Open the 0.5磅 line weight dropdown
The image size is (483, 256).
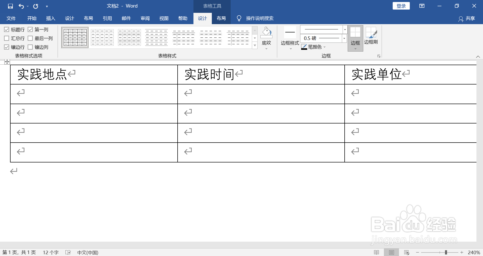[344, 38]
